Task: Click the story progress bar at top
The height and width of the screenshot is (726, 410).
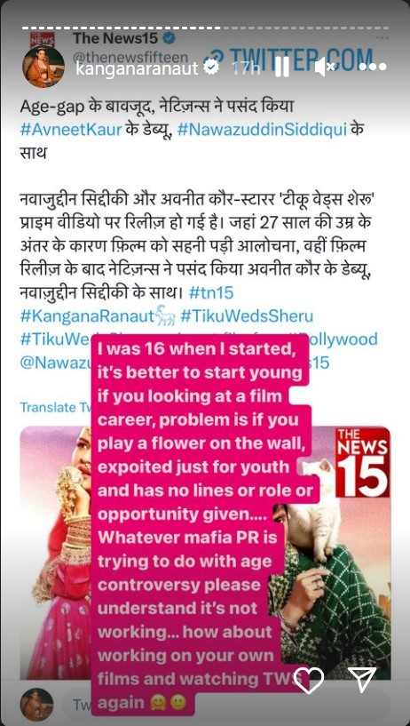Action: click(x=205, y=28)
